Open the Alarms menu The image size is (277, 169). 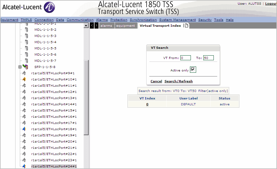tap(102, 20)
